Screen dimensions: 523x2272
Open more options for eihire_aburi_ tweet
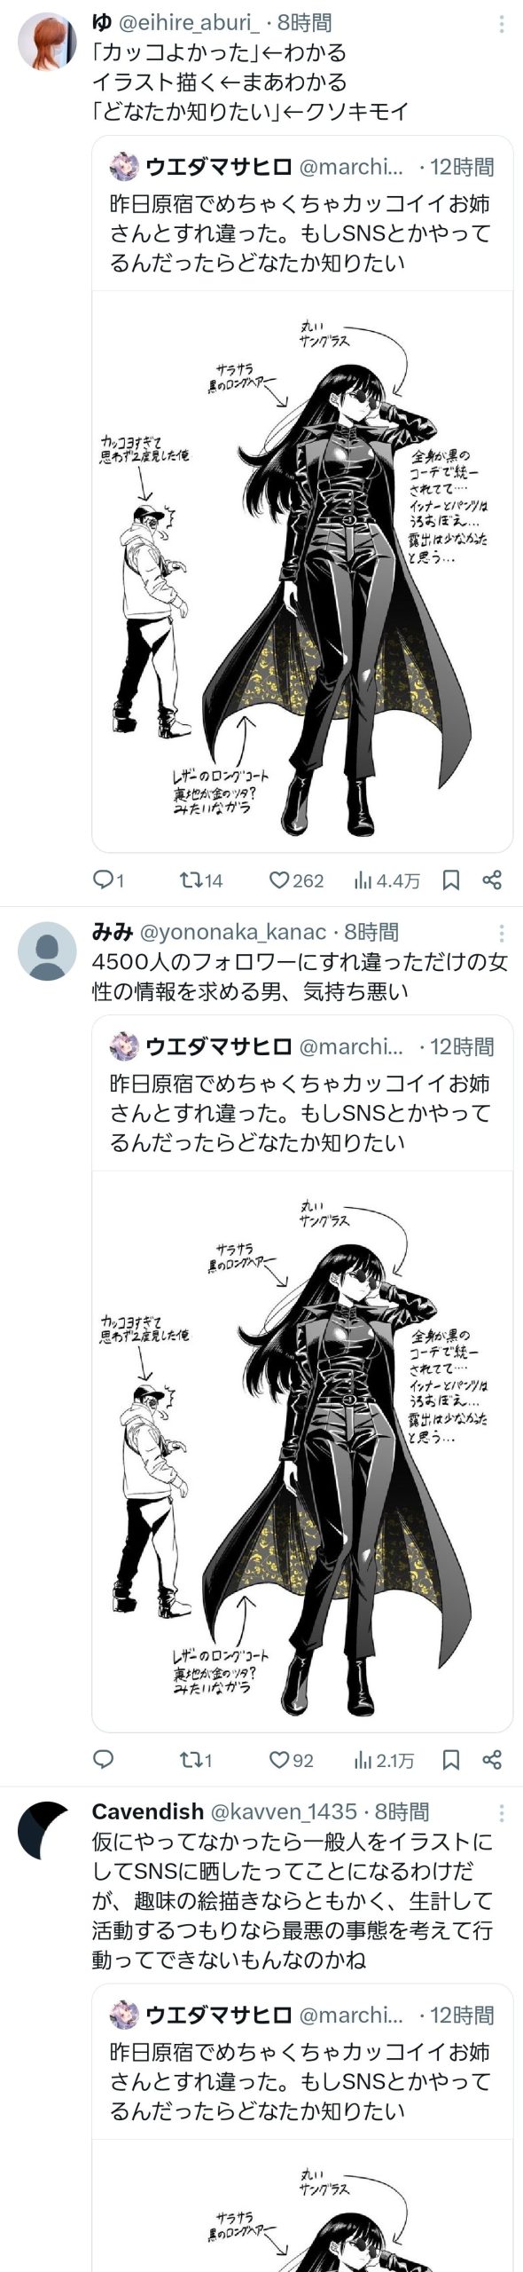502,25
